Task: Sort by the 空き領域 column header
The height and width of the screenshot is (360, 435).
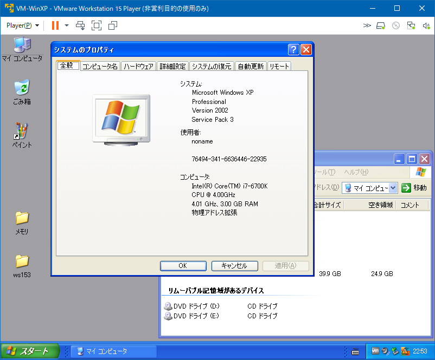Action: [x=370, y=205]
